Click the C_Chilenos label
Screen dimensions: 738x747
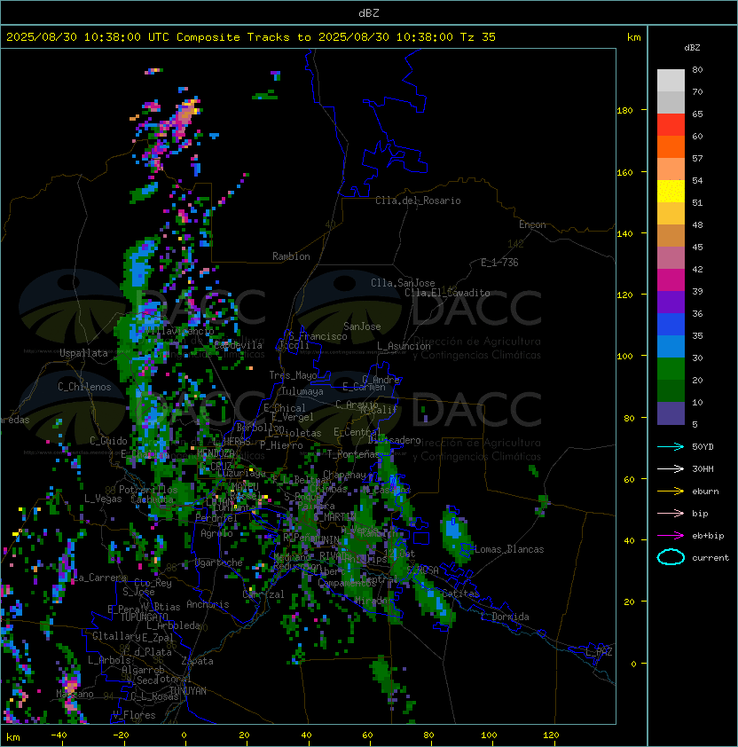pyautogui.click(x=84, y=387)
